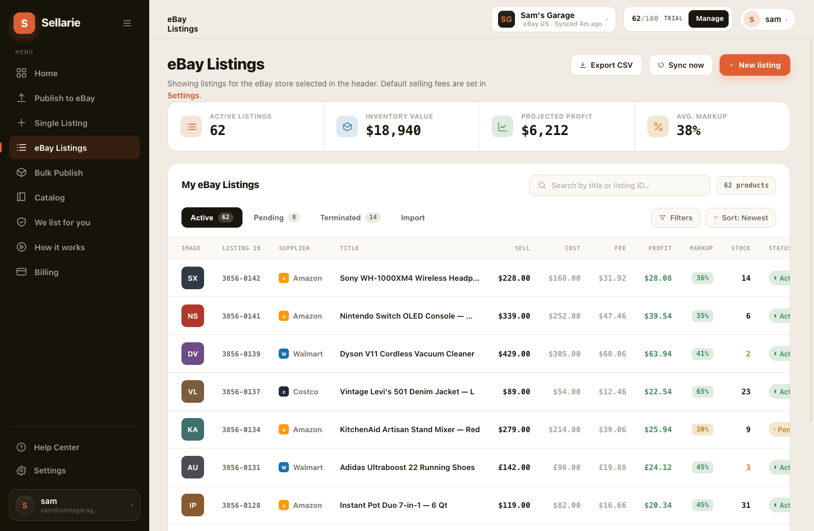The height and width of the screenshot is (531, 814).
Task: Open the Home sidebar item
Action: click(75, 73)
